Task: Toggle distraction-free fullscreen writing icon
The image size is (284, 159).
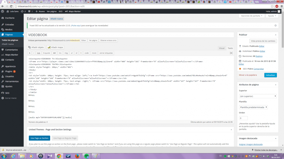Action: pyautogui.click(x=231, y=53)
